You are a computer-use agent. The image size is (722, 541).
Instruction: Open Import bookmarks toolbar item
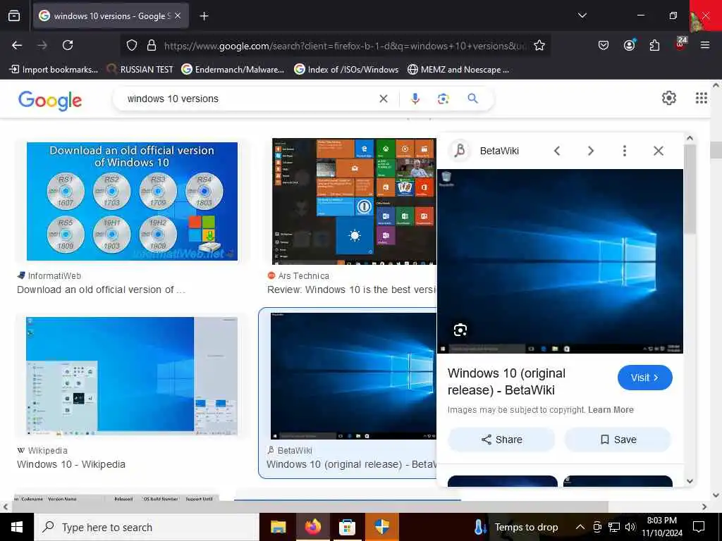tap(54, 70)
